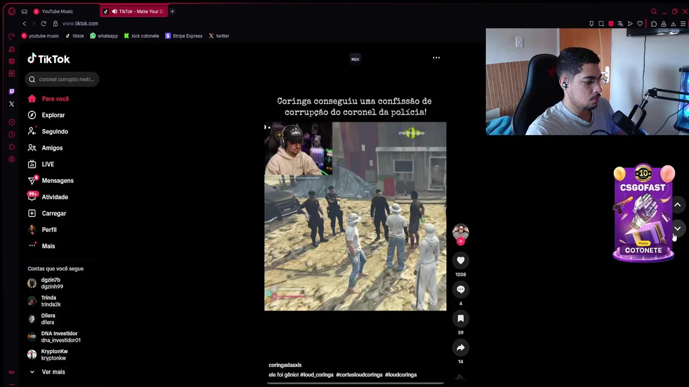The width and height of the screenshot is (689, 387).
Task: Open coringadasxis creator name
Action: tap(285, 365)
